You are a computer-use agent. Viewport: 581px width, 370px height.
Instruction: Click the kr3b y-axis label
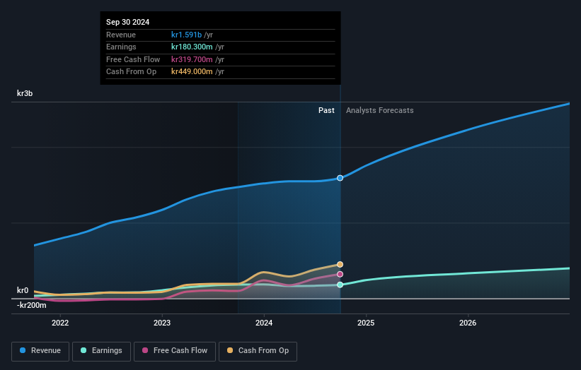pos(25,93)
